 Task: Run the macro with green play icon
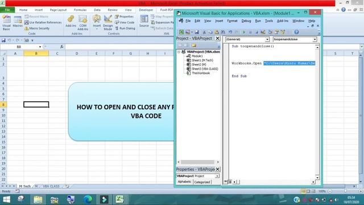coord(244,32)
